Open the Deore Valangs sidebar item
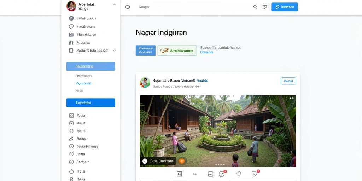The height and width of the screenshot is (181, 362). (x=87, y=146)
